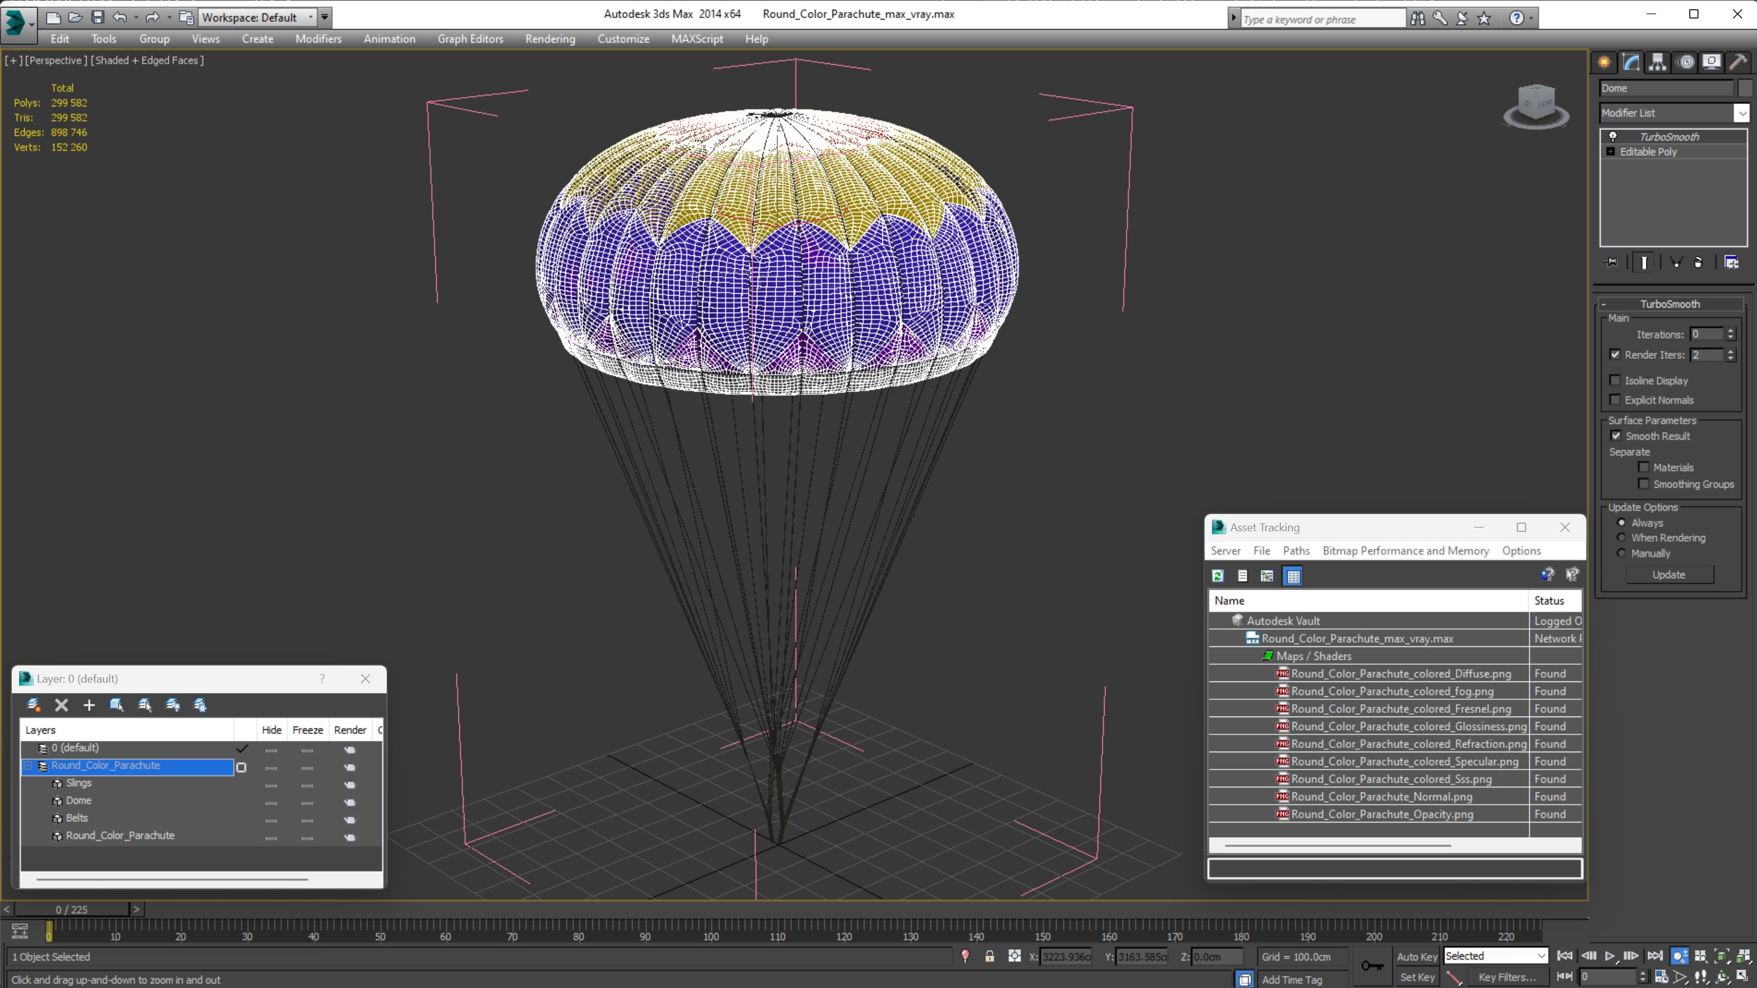Image resolution: width=1757 pixels, height=988 pixels.
Task: Click the Shaded + Edged Faces viewport label
Action: [147, 61]
